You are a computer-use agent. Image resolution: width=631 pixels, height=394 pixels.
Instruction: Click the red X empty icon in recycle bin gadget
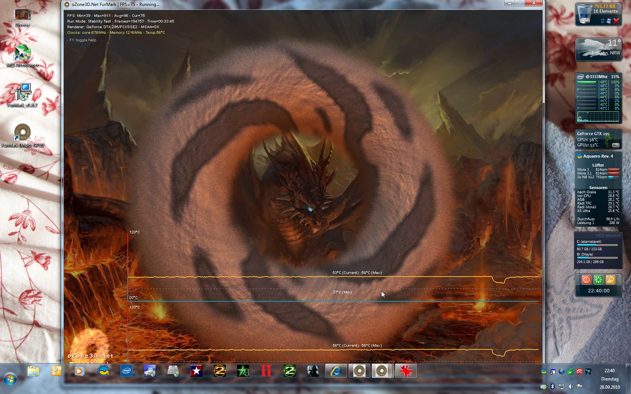(x=616, y=21)
